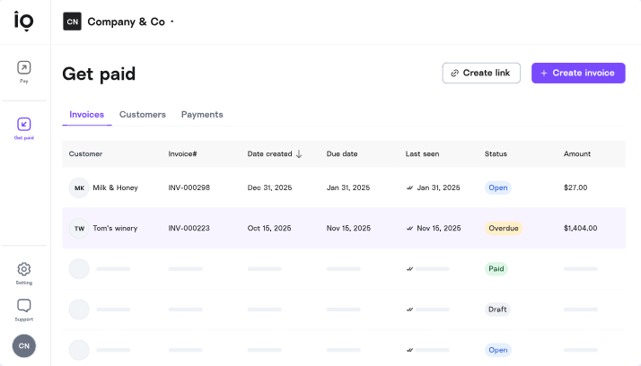
Task: Click the Amount column header
Action: click(x=577, y=153)
